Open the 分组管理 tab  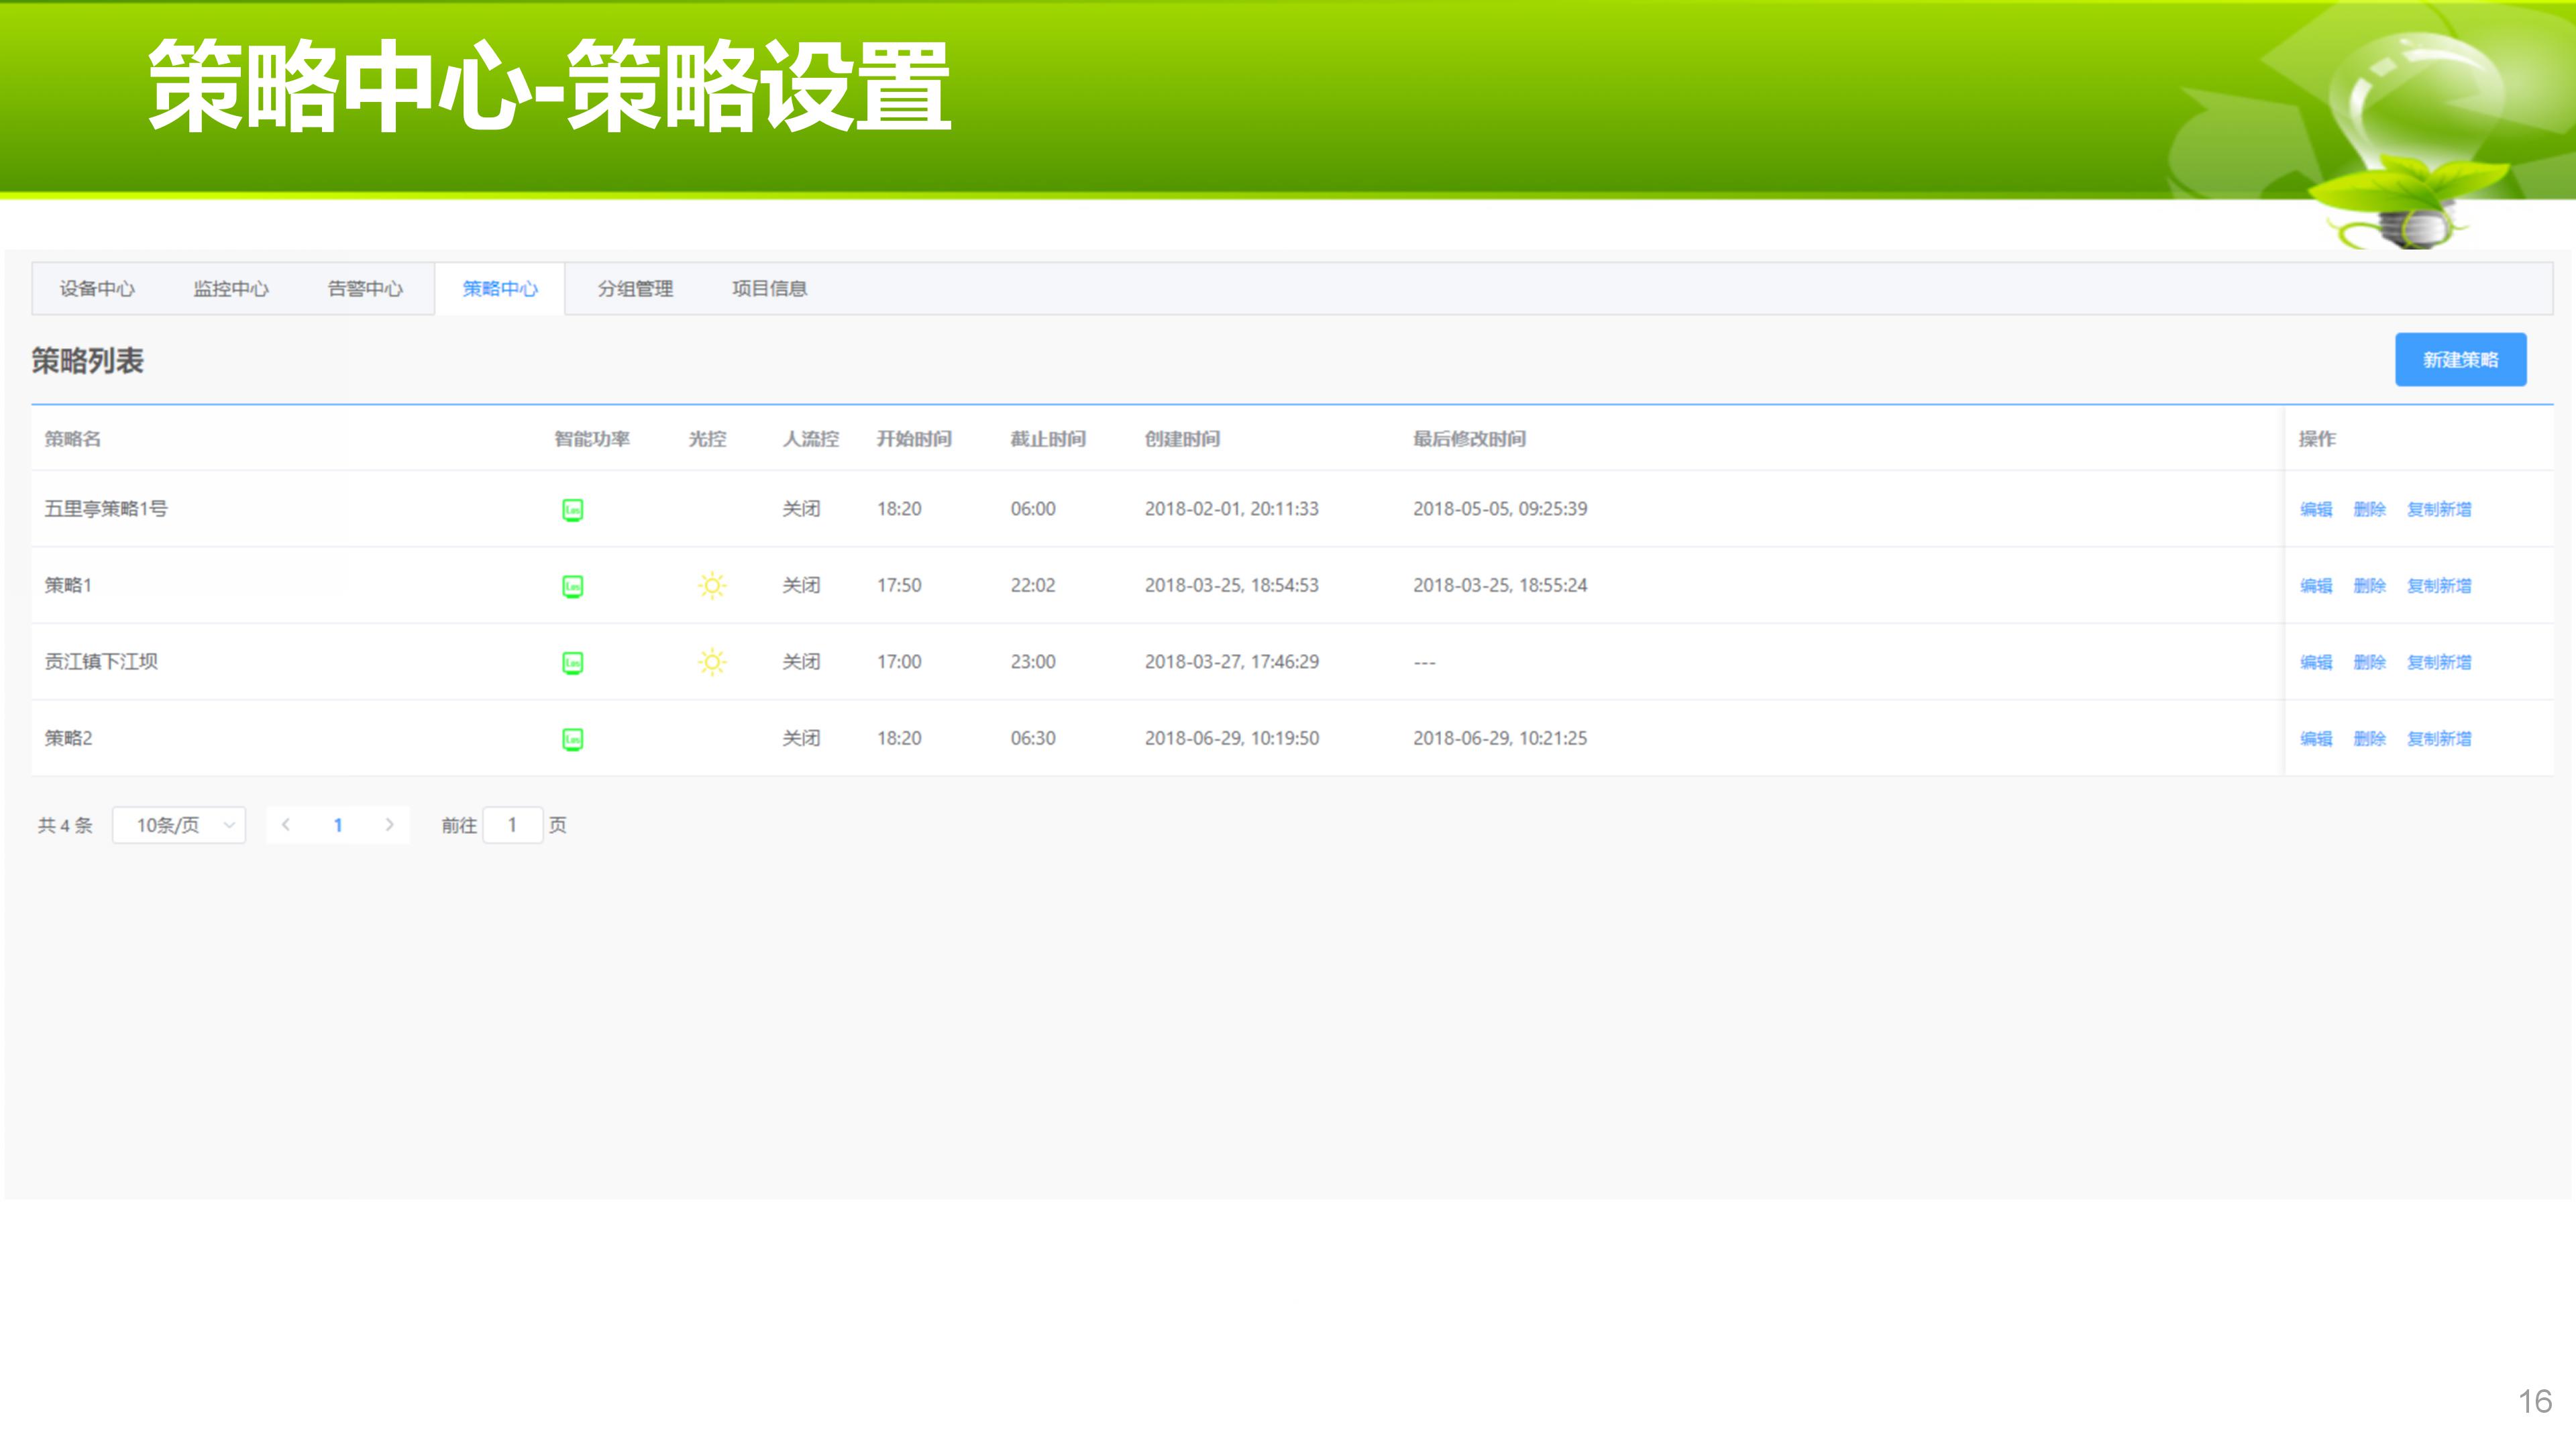(x=635, y=289)
